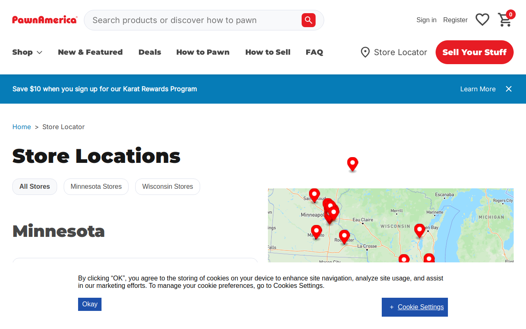526x329 pixels.
Task: Click the Green Bay map pin
Action: (420, 231)
